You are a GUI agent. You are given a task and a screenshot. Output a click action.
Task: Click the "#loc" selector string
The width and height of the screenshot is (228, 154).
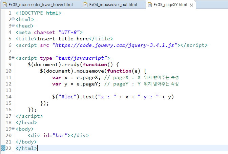click(x=67, y=97)
